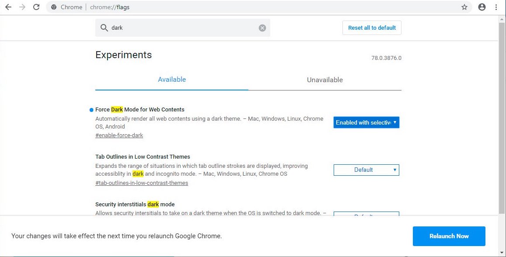Open Security interstitials dark mode dropdown
The image size is (506, 257).
coord(366,214)
